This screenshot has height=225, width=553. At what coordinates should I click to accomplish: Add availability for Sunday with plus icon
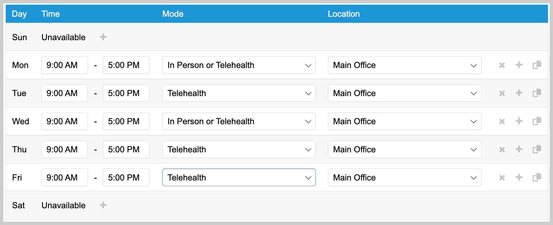103,37
